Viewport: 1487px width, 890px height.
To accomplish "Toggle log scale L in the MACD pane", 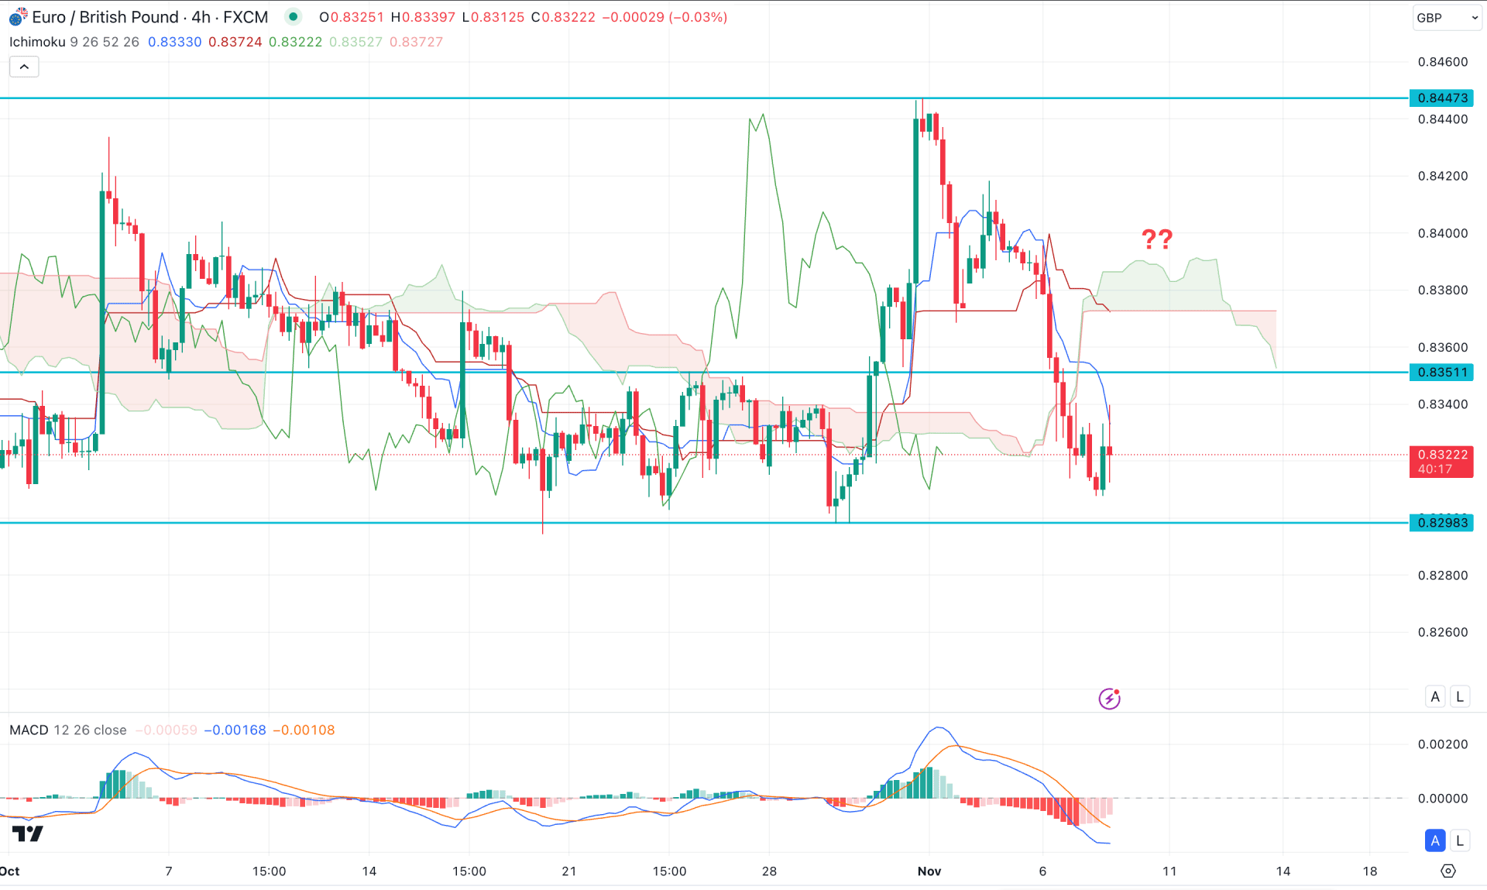I will pos(1460,840).
